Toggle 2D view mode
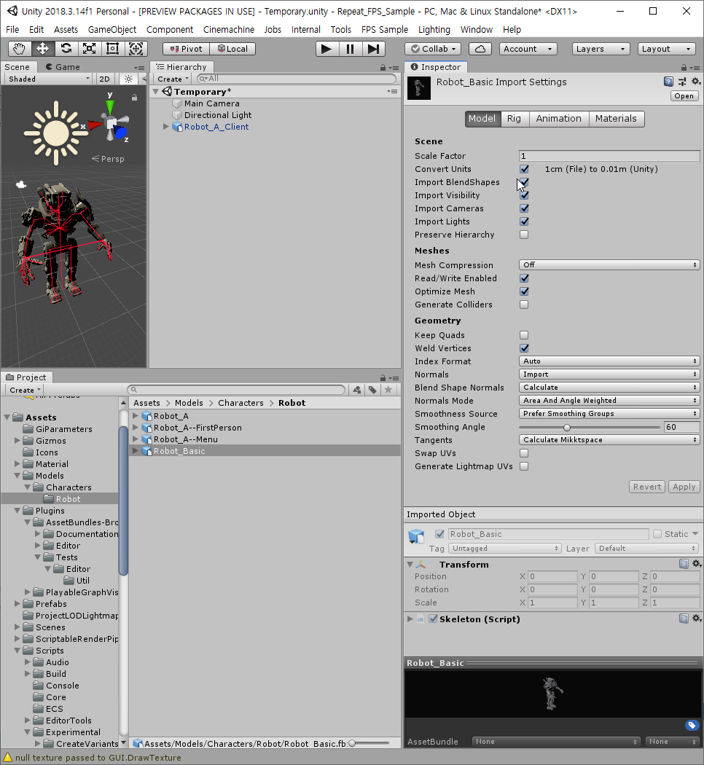Image resolution: width=704 pixels, height=765 pixels. coord(104,79)
